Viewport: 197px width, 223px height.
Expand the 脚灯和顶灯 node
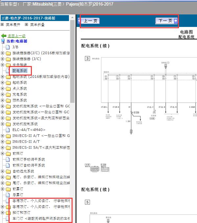[2, 212]
